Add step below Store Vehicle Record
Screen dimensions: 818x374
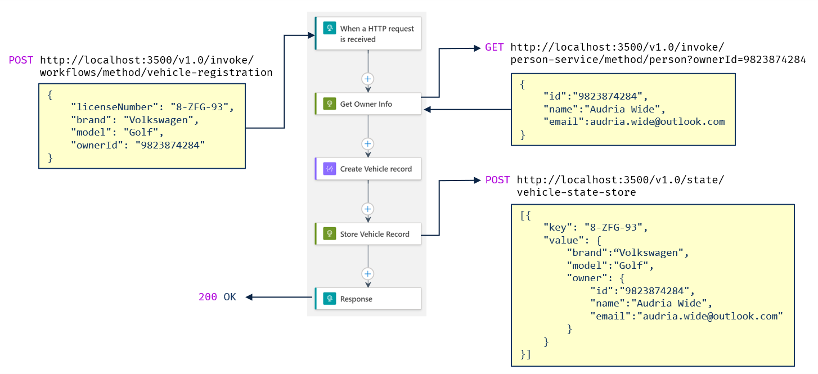click(368, 274)
